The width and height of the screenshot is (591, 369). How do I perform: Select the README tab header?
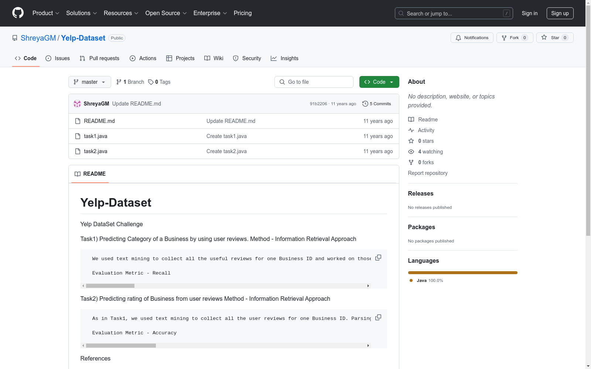click(x=90, y=174)
